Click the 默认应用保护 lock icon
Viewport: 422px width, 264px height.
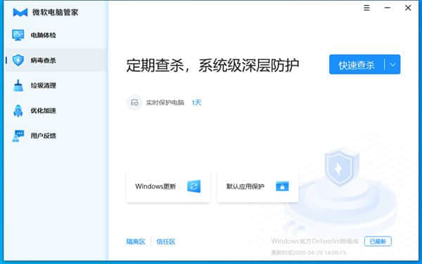282,186
